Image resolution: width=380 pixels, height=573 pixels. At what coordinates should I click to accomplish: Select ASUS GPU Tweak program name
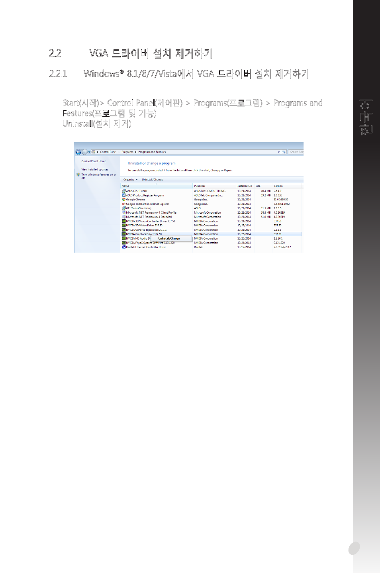pos(137,191)
